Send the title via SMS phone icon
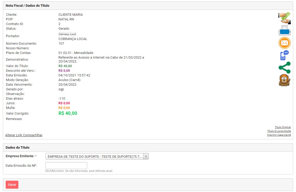The image size is (296, 192). (x=284, y=55)
